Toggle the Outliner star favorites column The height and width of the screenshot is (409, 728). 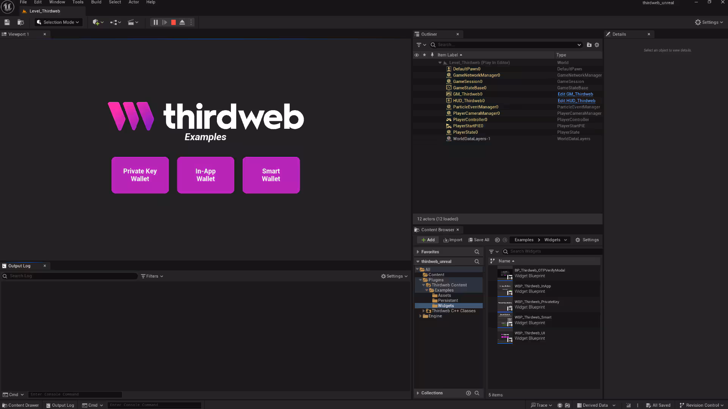[x=424, y=55]
